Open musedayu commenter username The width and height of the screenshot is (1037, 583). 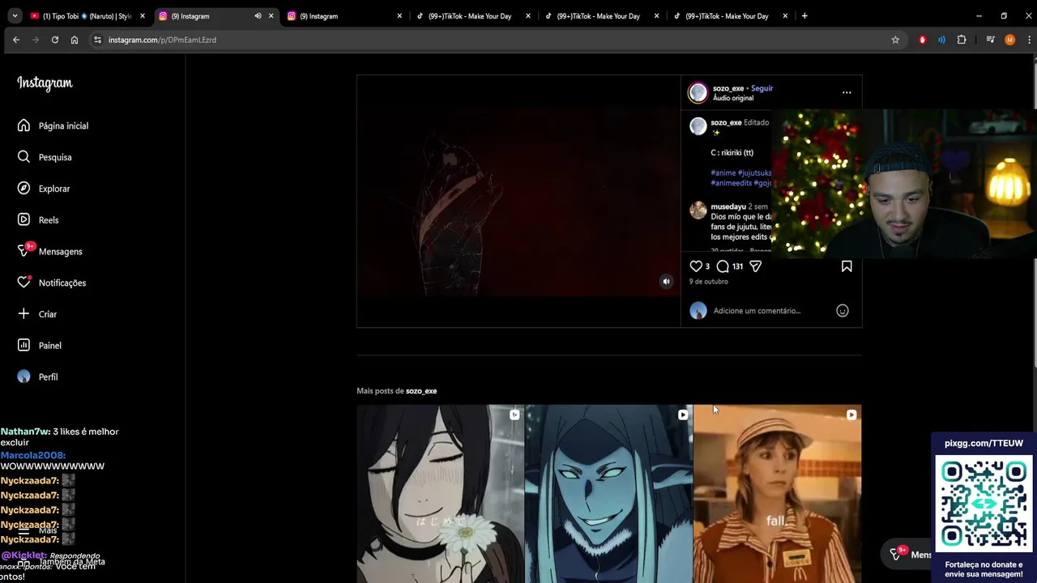(x=728, y=206)
